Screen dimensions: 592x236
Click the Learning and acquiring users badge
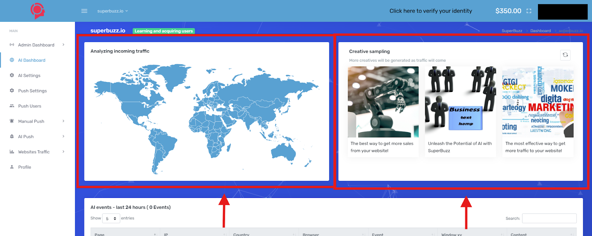164,31
